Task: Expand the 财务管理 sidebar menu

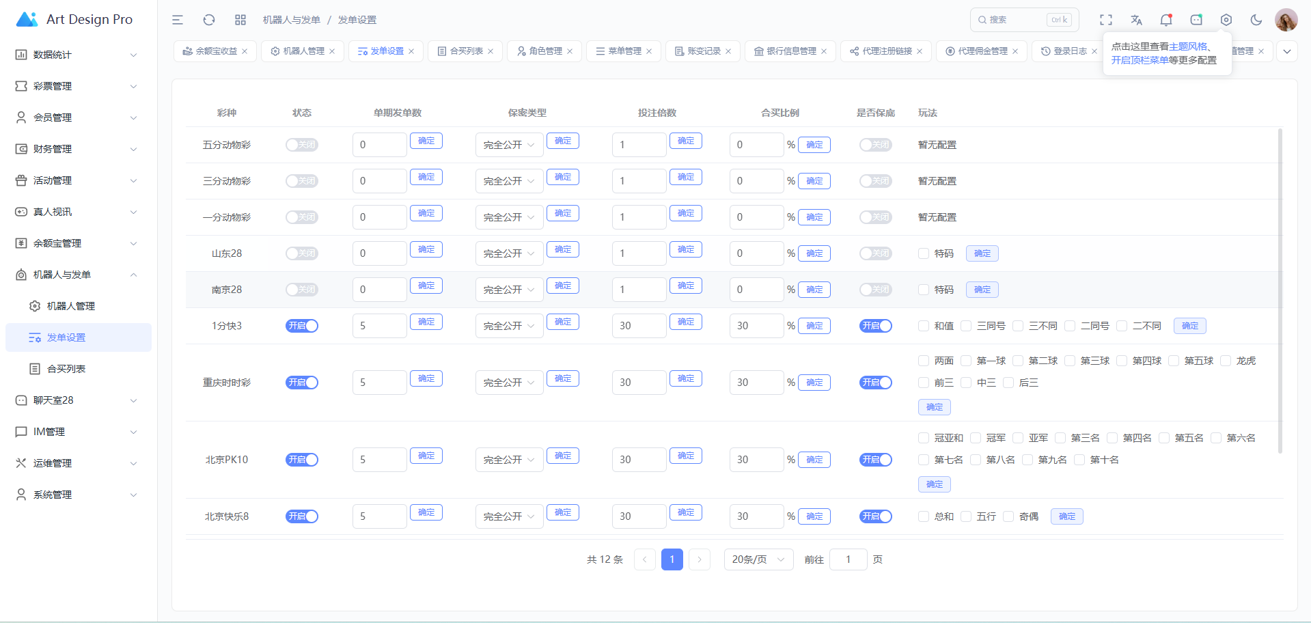Action: click(x=77, y=149)
